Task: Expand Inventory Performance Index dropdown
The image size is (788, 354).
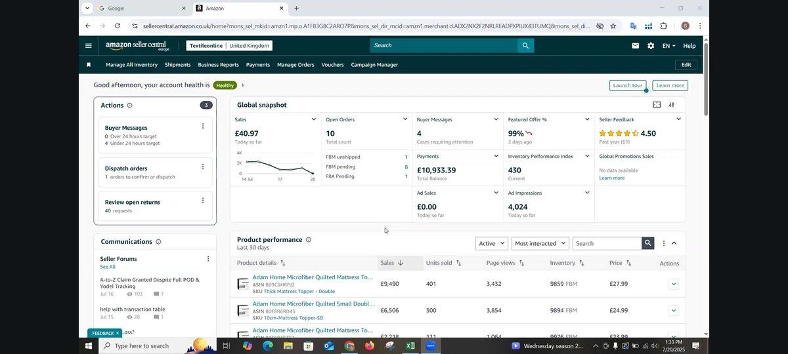Action: click(587, 156)
